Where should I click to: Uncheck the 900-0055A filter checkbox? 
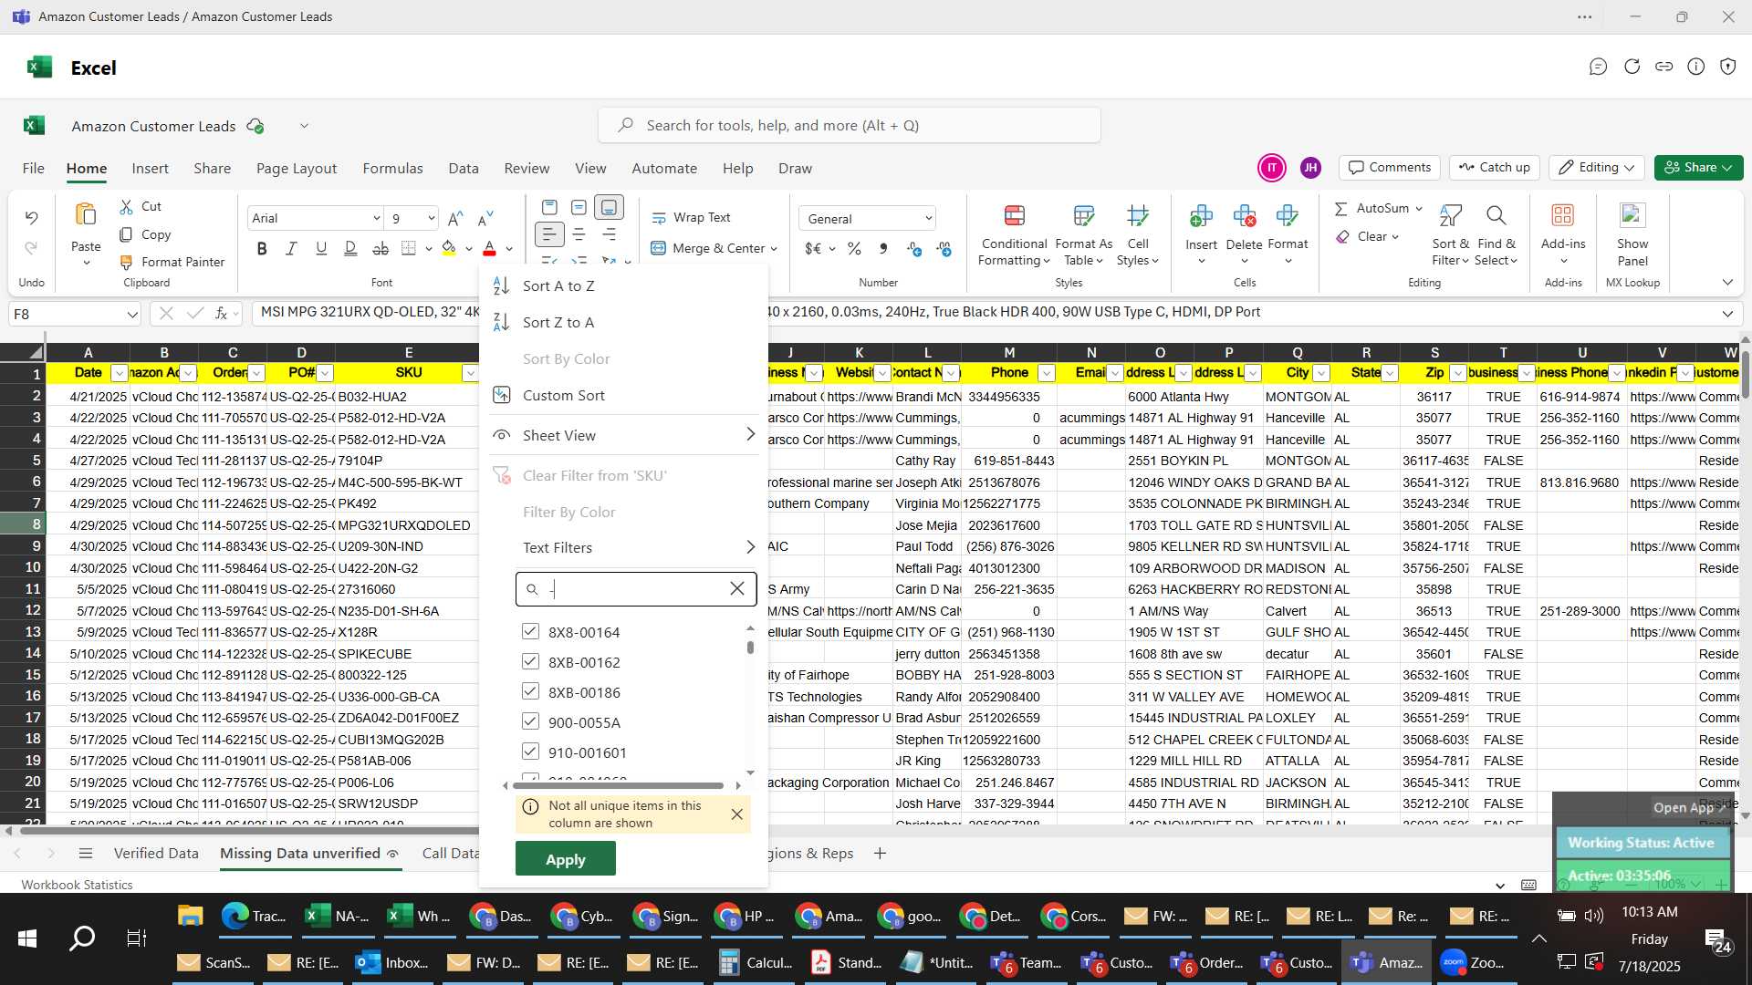click(530, 721)
